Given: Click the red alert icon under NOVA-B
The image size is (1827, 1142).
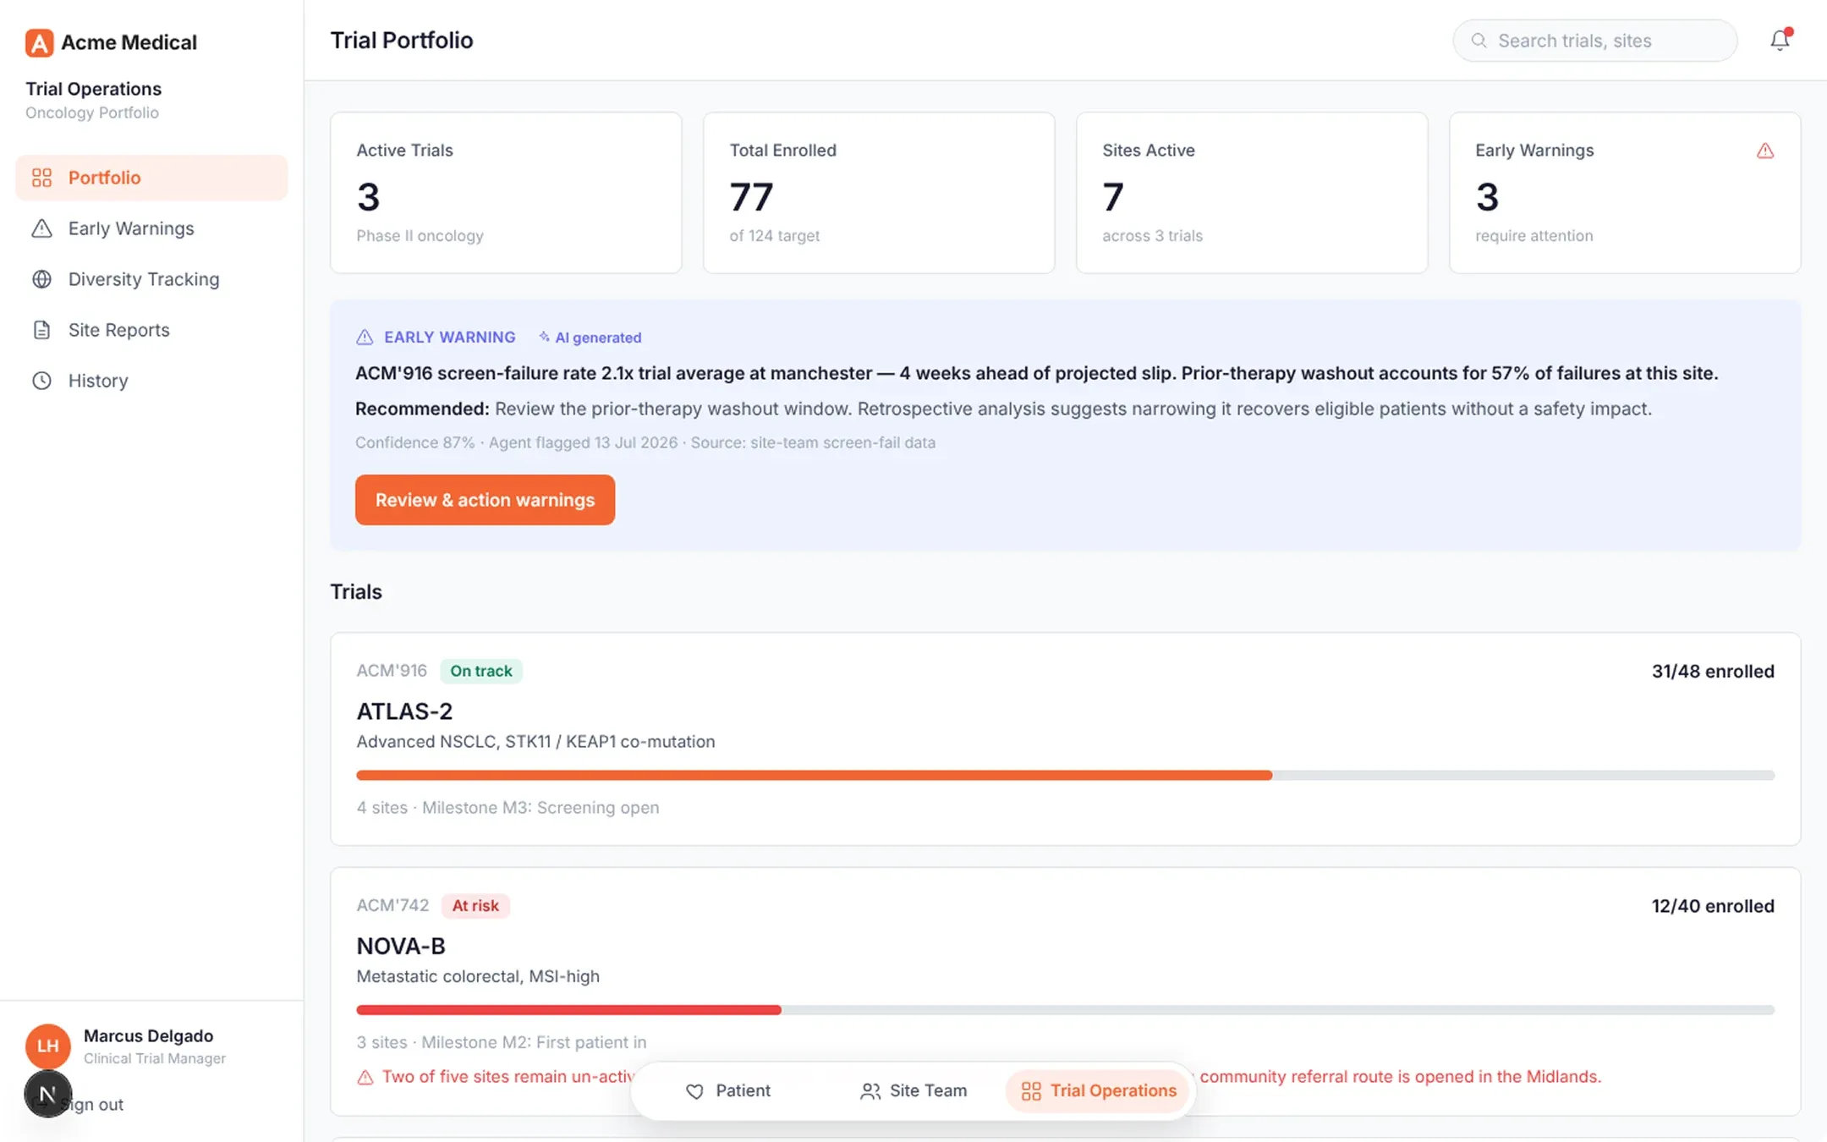Looking at the screenshot, I should click(x=365, y=1078).
